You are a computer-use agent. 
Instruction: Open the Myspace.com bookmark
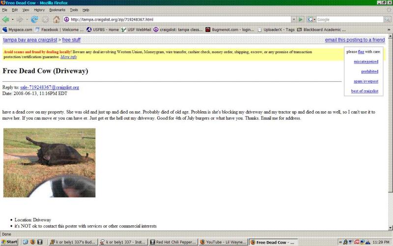[18, 30]
